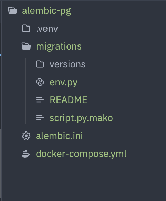This screenshot has height=201, width=166.
Task: Click the indent guide line under migrations
Action: coord(26,91)
